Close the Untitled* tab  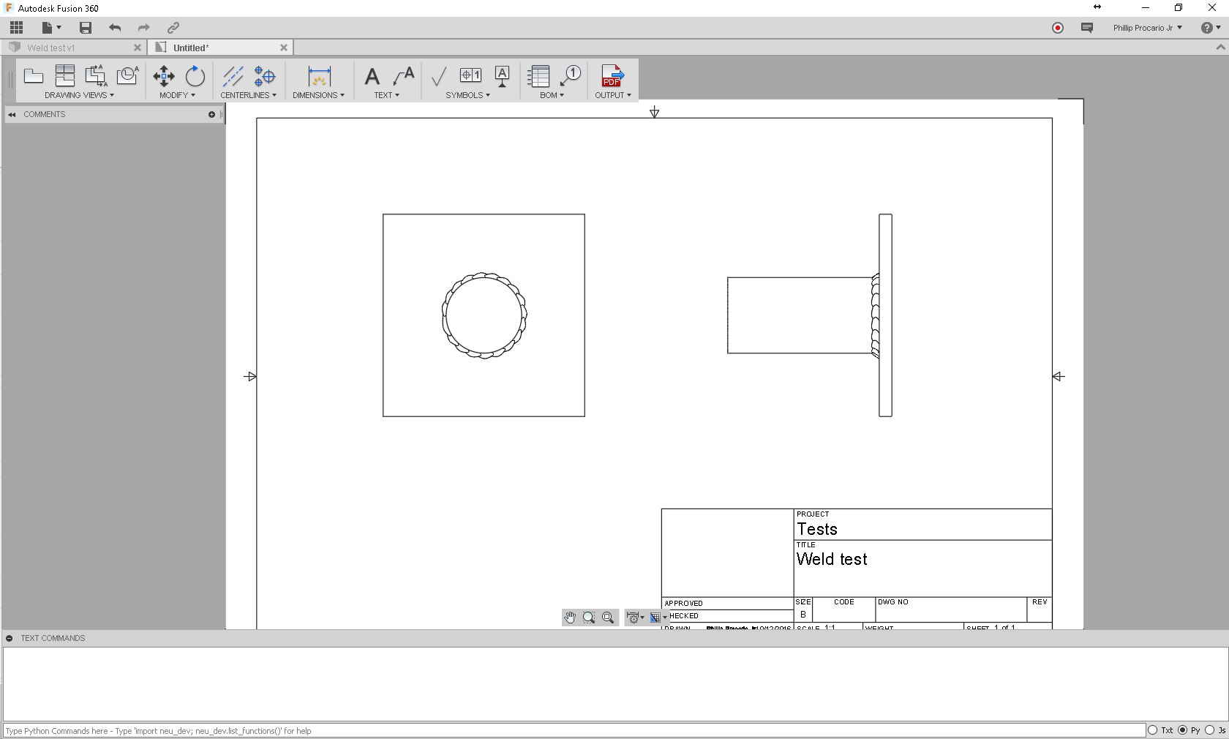click(x=284, y=48)
